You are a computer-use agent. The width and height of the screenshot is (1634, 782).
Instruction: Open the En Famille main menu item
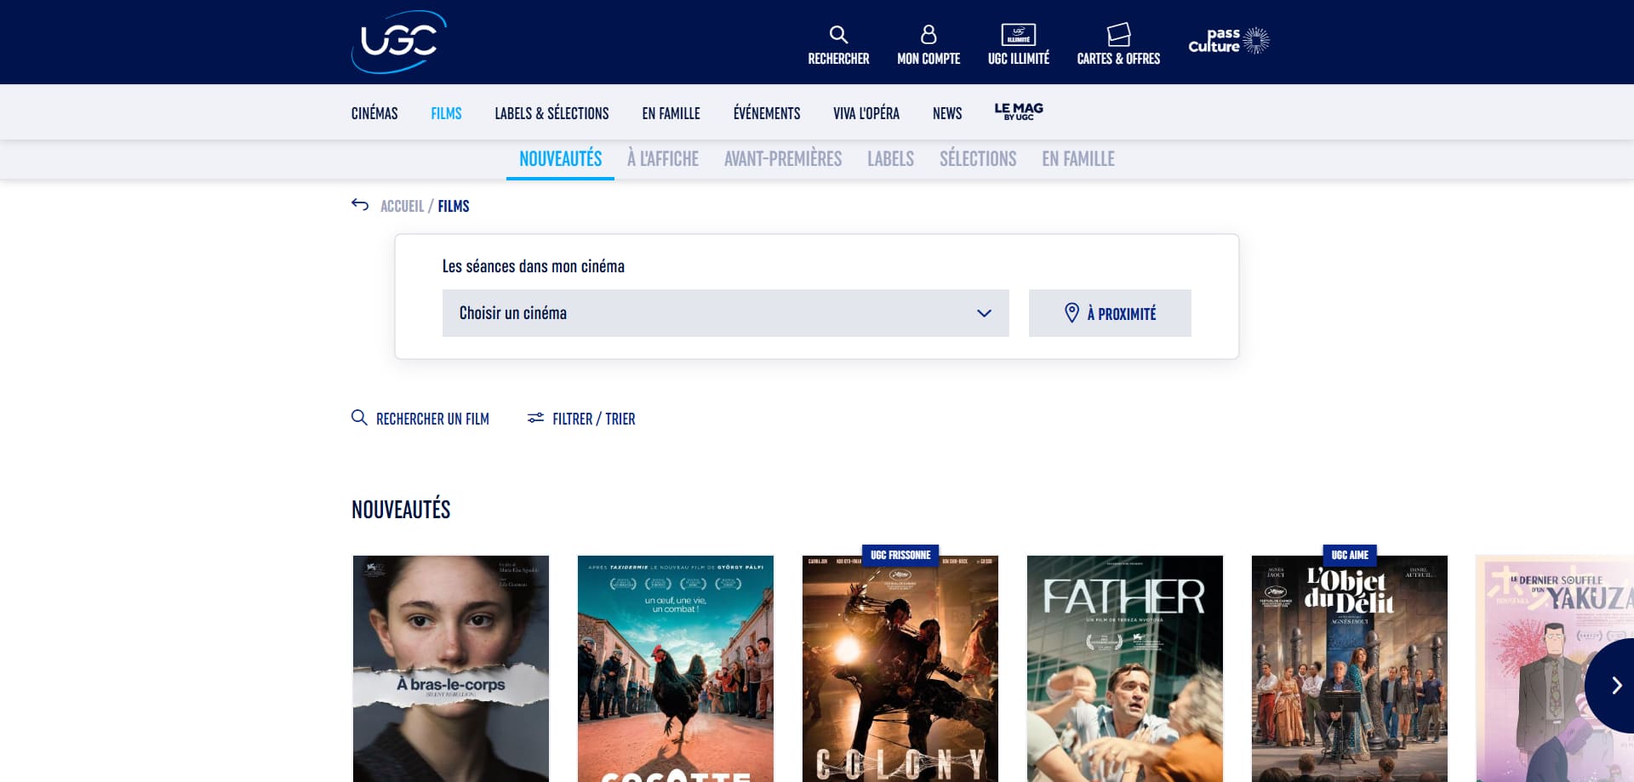point(671,113)
